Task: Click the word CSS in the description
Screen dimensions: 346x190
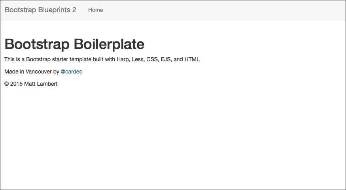Action: [x=152, y=59]
